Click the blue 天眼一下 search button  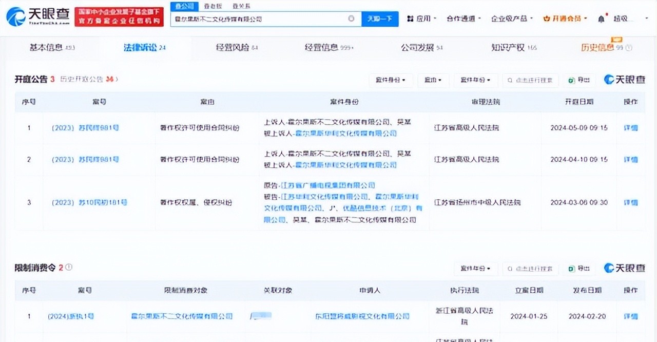[x=380, y=19]
